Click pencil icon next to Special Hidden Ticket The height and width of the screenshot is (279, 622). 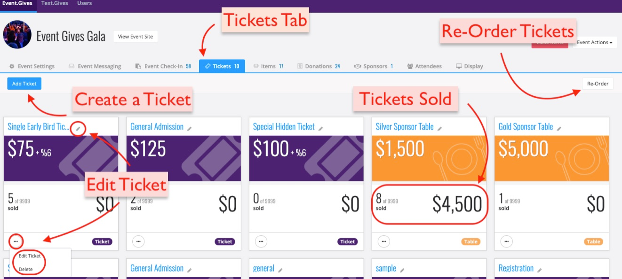[x=320, y=128]
